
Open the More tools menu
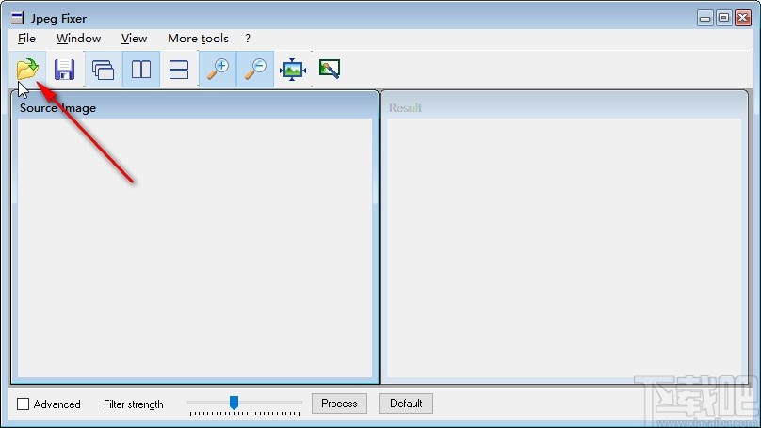tap(198, 39)
